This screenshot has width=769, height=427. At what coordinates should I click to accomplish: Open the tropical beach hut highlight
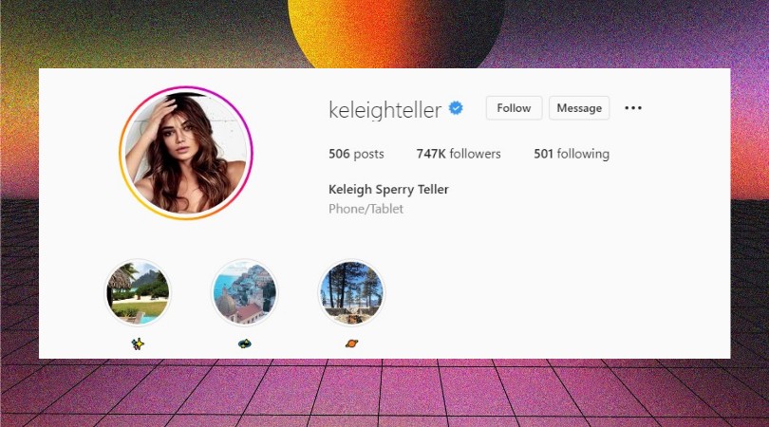pyautogui.click(x=138, y=292)
